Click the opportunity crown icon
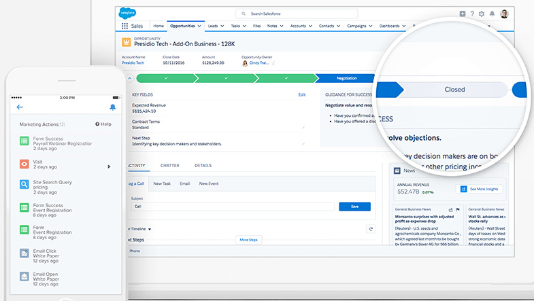The height and width of the screenshot is (301, 534). click(127, 42)
